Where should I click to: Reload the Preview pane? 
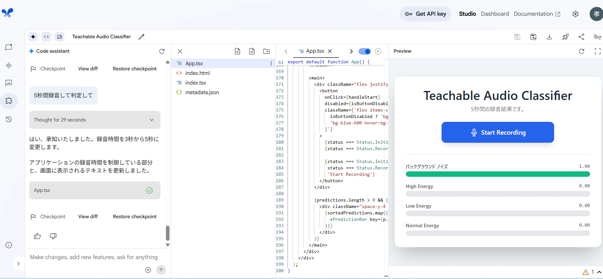[581, 51]
